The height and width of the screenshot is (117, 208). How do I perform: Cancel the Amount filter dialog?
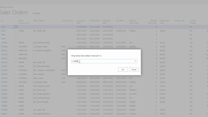pyautogui.click(x=134, y=70)
